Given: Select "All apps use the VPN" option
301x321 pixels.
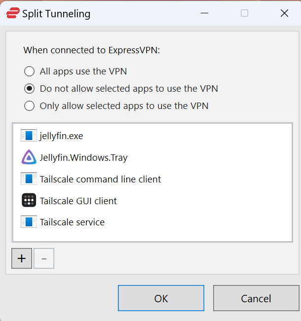Looking at the screenshot, I should tap(30, 71).
